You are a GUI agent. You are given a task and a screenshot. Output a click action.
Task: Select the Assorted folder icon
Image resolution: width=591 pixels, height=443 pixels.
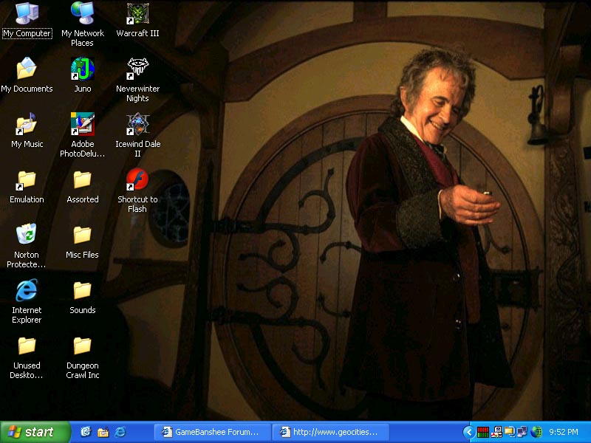tap(82, 186)
